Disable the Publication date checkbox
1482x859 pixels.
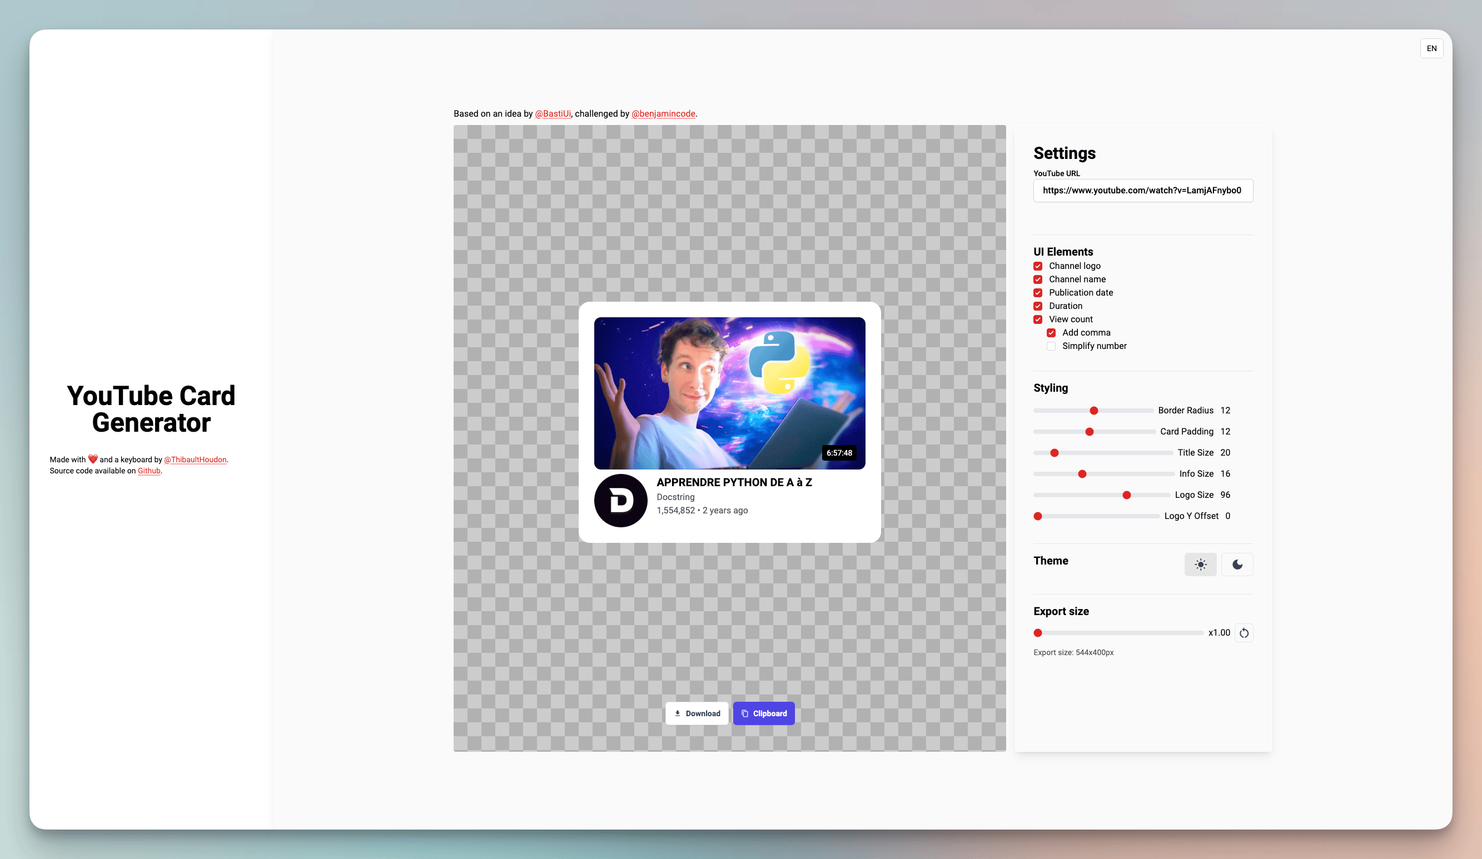pos(1038,292)
